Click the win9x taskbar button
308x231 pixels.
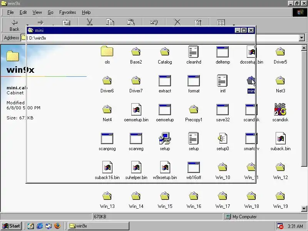click(99, 226)
